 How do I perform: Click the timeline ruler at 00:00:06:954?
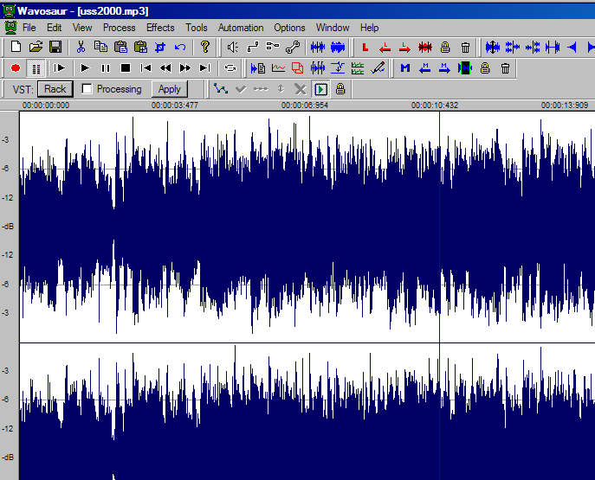(x=302, y=105)
